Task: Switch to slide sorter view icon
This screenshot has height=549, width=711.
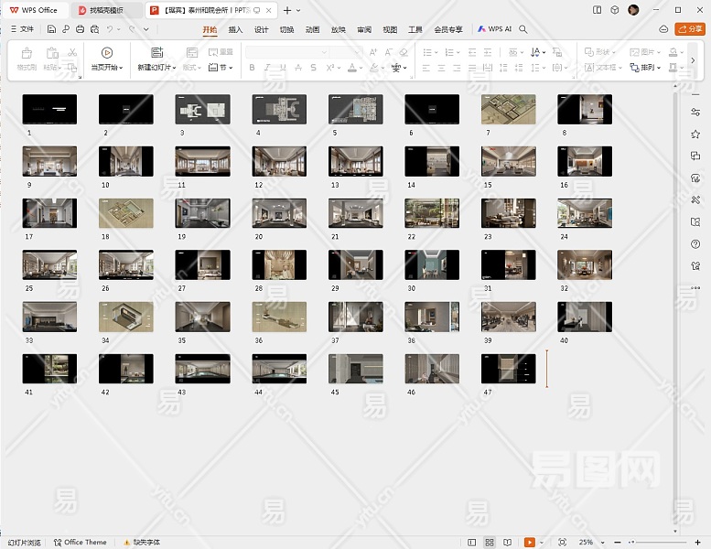Action: tap(490, 543)
